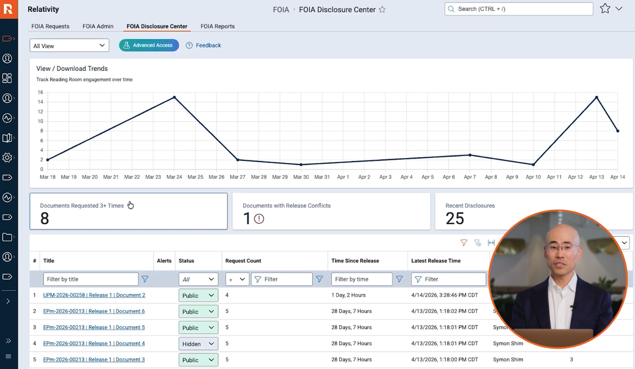The image size is (635, 369).
Task: Click the funnel icon beside Filter by title
Action: pyautogui.click(x=145, y=279)
